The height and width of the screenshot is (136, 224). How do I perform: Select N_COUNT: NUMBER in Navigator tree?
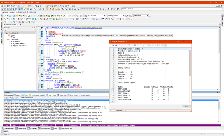point(19,44)
